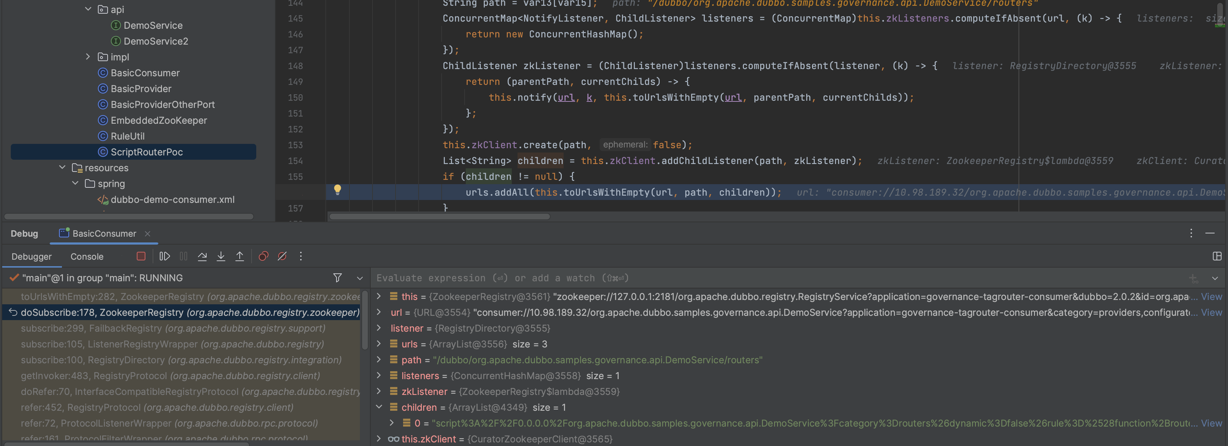Switch to the Console tab
Screen dimensions: 1228x446
click(x=87, y=256)
